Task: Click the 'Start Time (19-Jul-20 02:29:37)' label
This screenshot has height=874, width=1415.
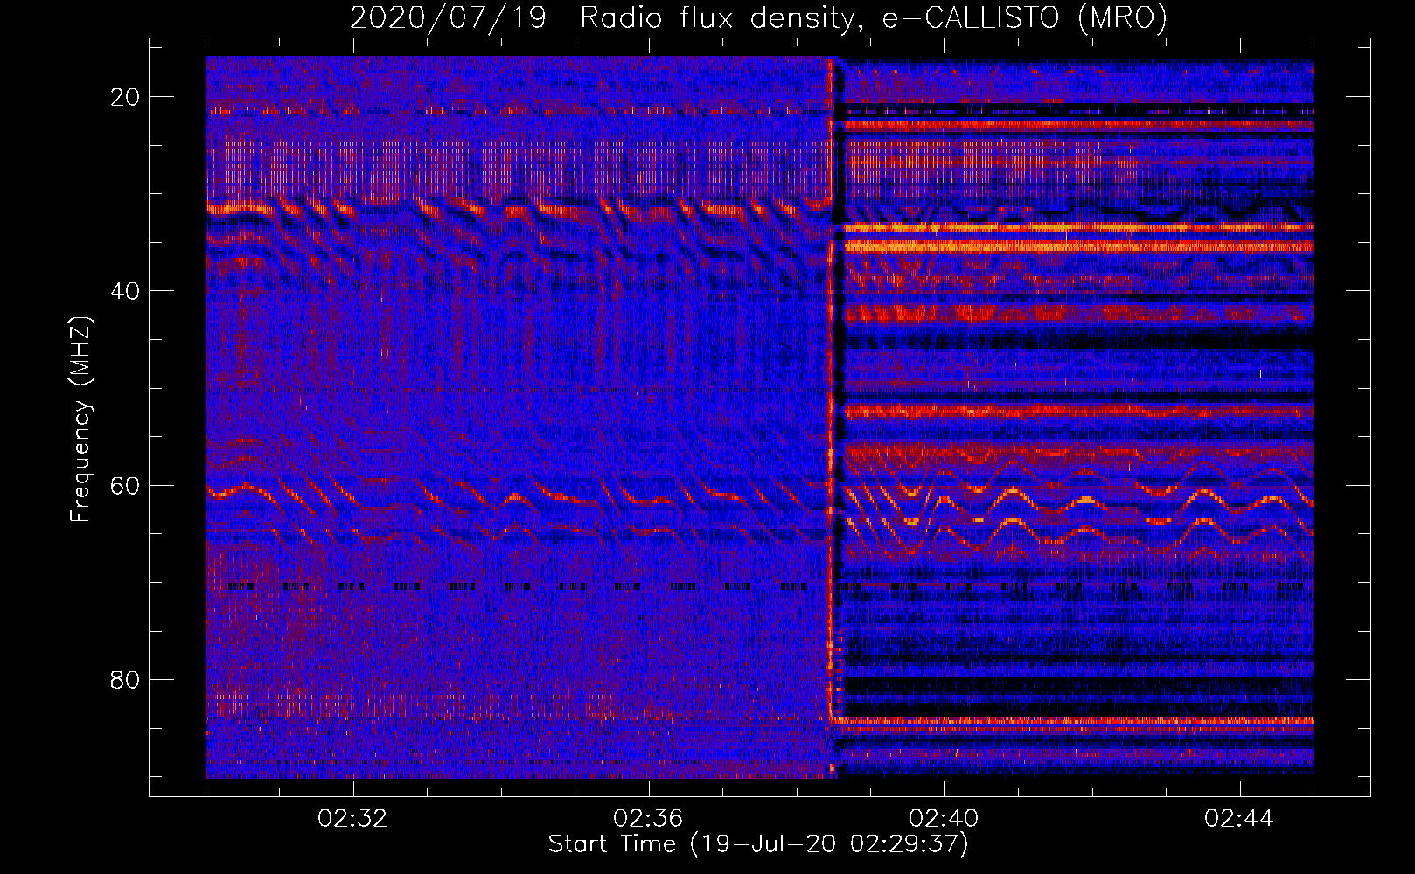Action: pos(758,844)
